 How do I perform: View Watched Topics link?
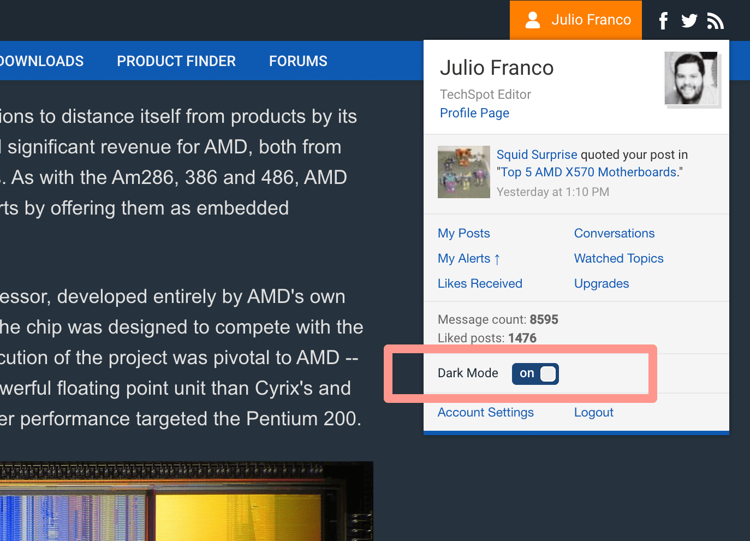[618, 258]
